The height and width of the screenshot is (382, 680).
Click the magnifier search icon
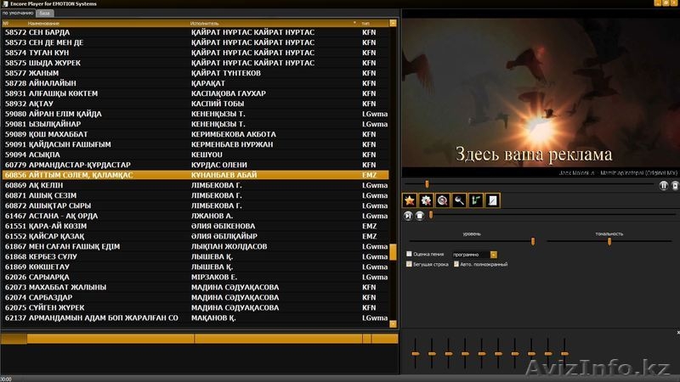[x=459, y=200]
